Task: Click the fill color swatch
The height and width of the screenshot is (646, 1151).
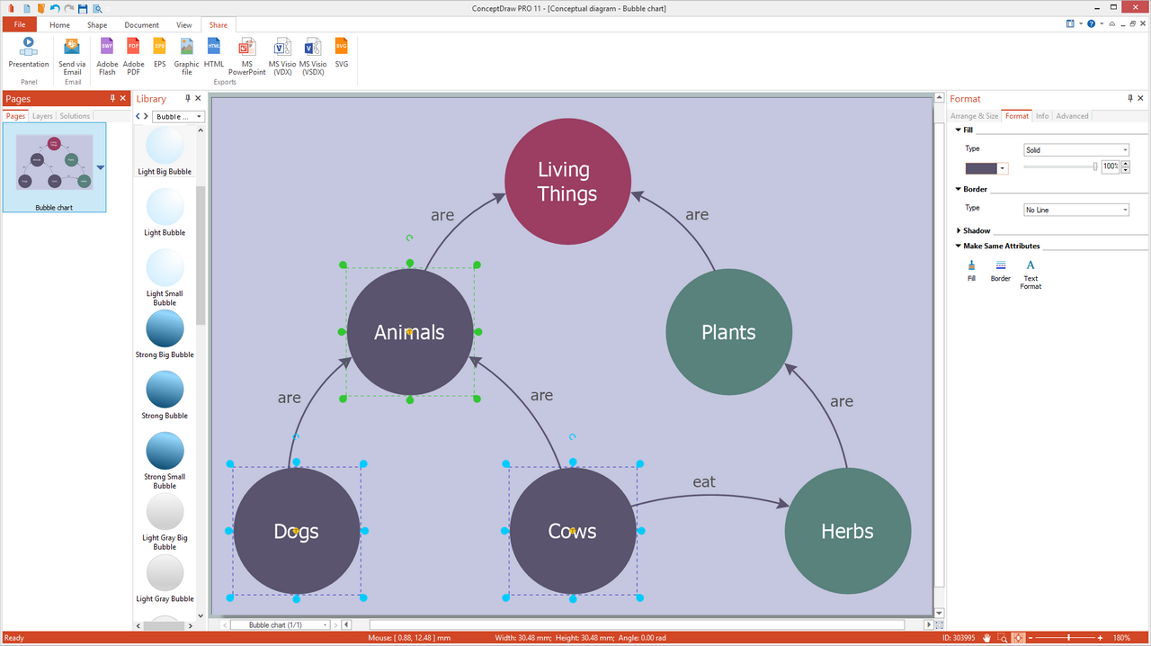Action: (x=981, y=168)
